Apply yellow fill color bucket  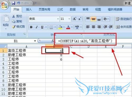[60, 27]
